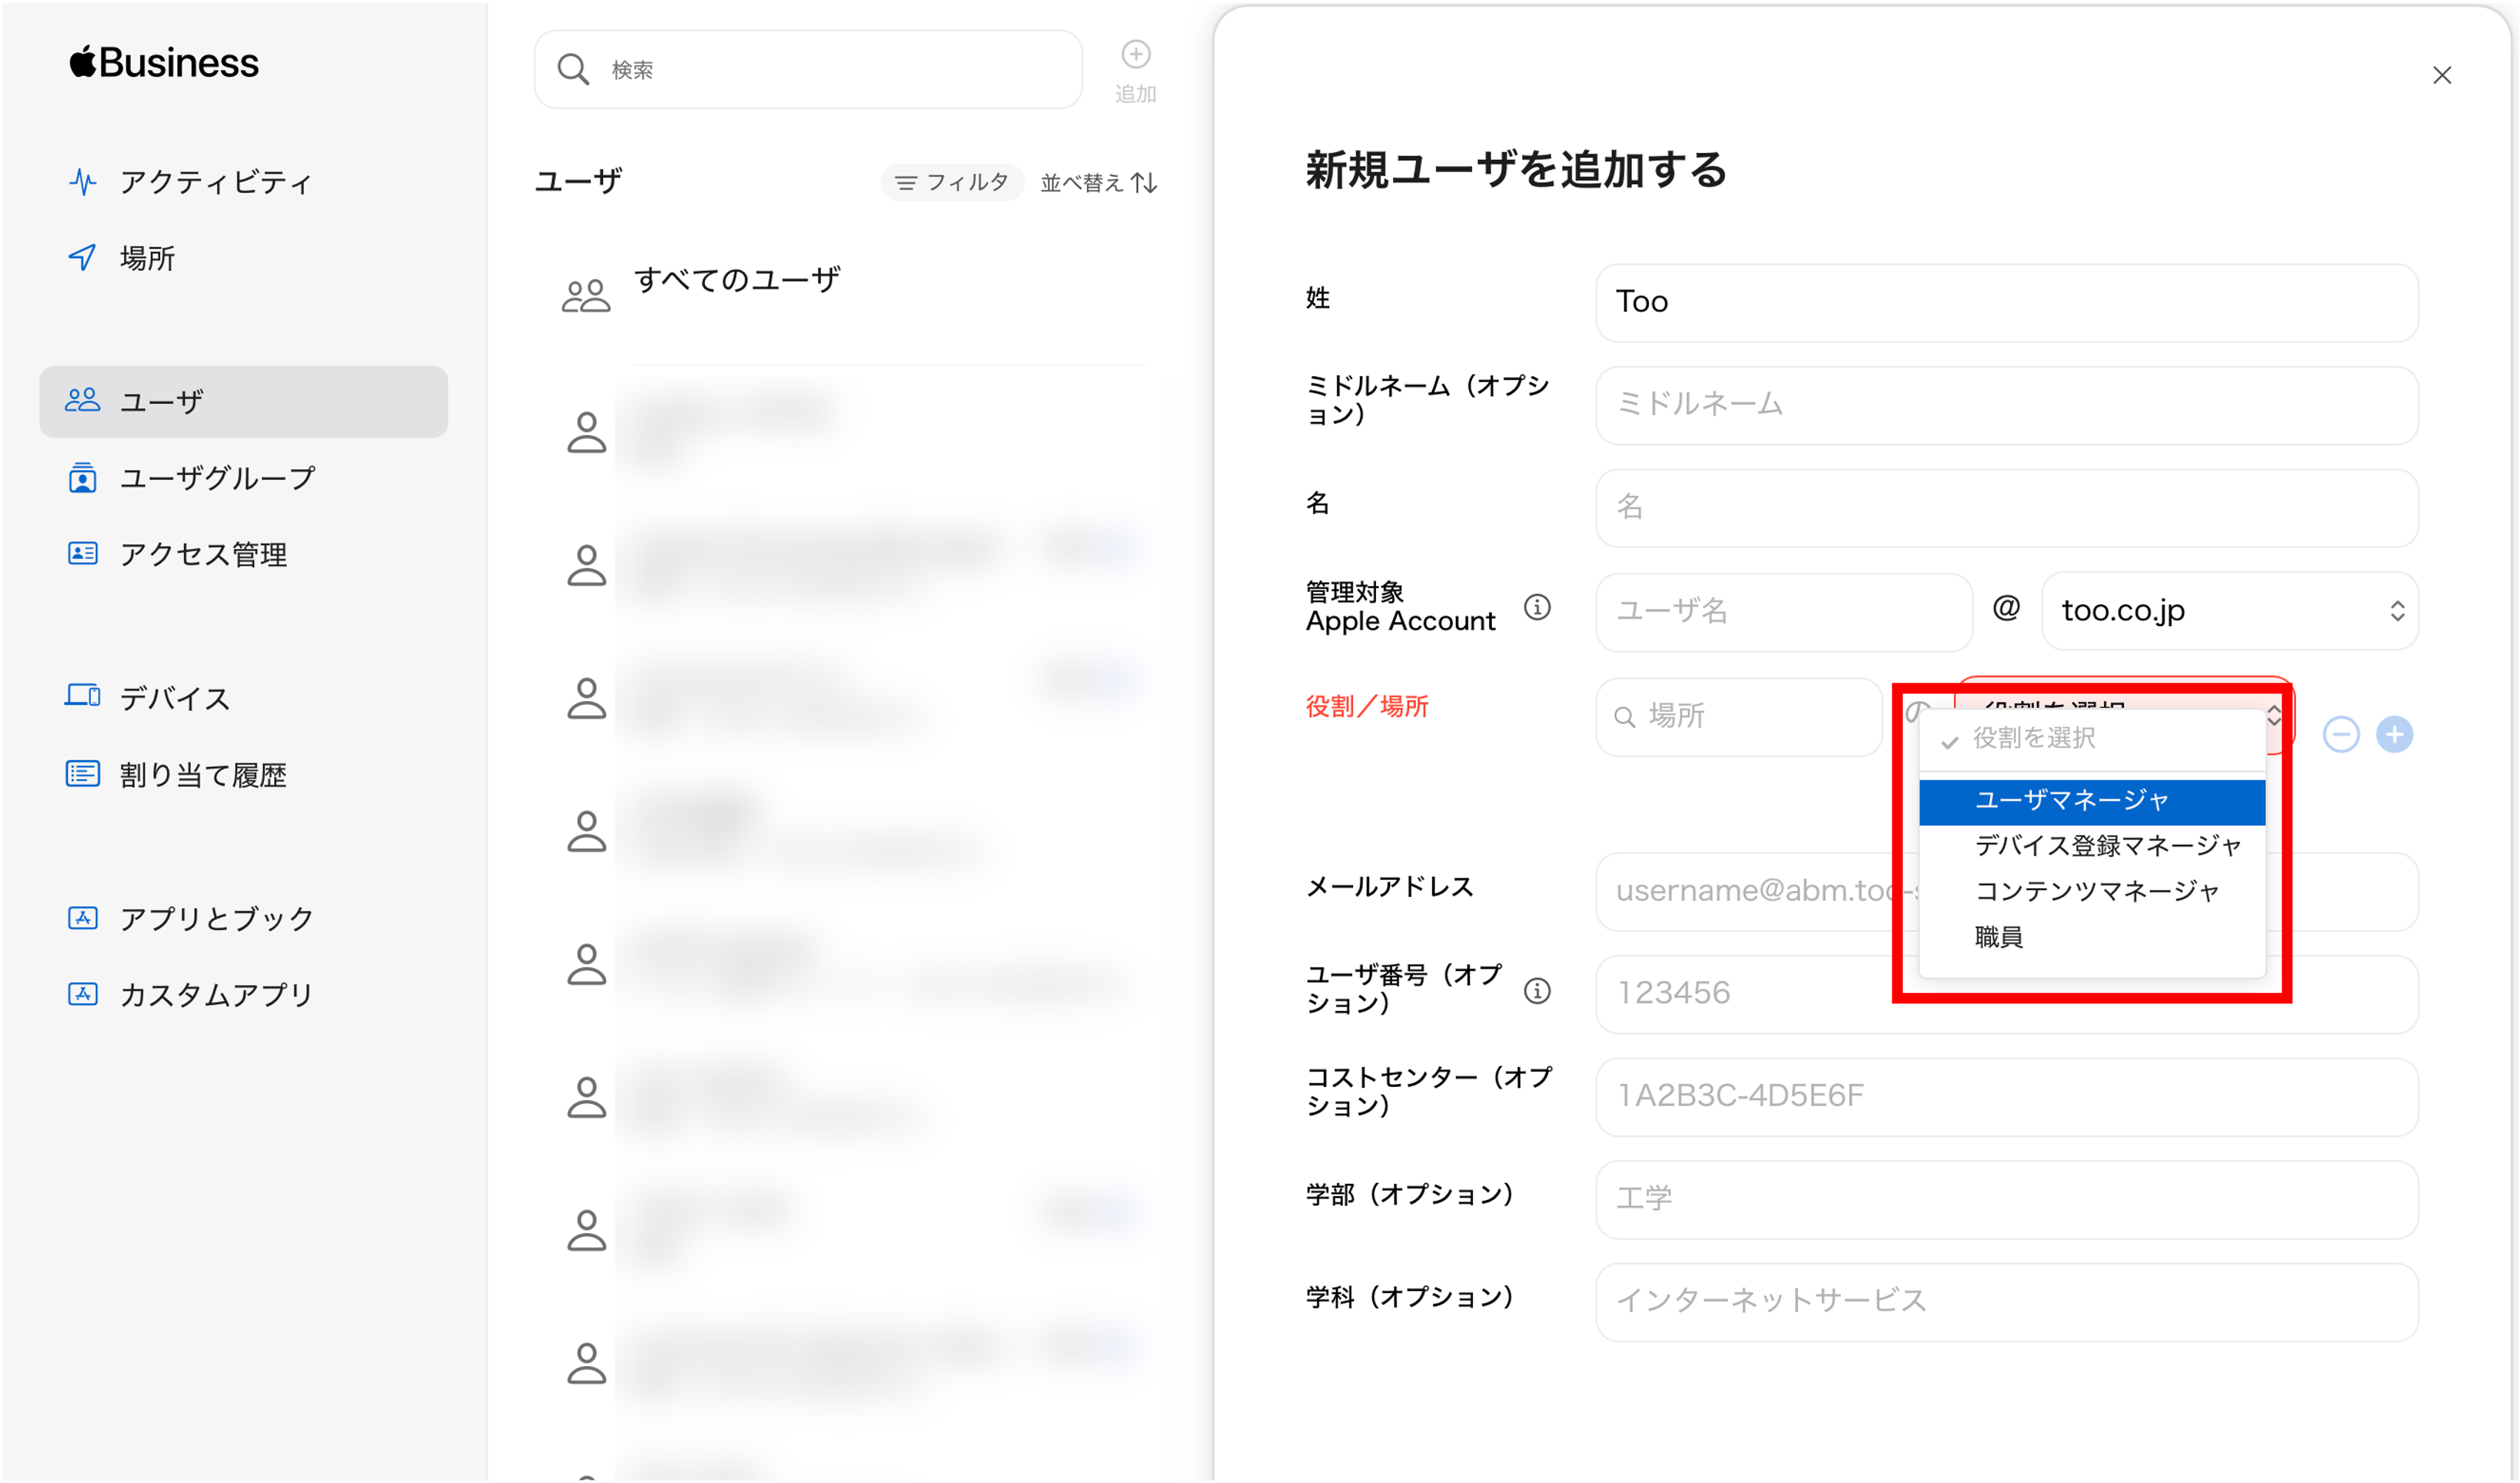Click the アプリとブック icon

pyautogui.click(x=82, y=918)
